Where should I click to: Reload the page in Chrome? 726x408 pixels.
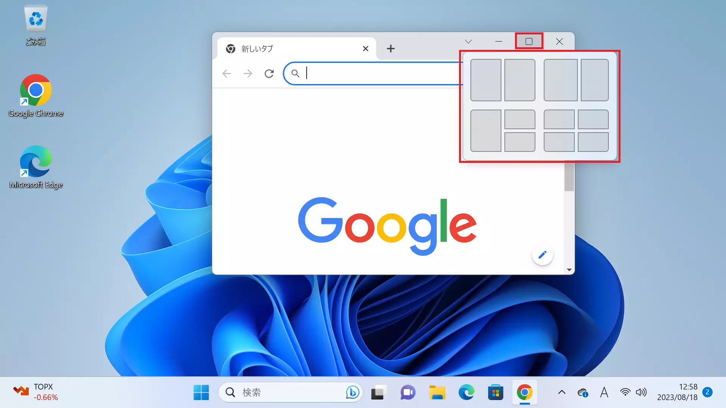pyautogui.click(x=269, y=73)
